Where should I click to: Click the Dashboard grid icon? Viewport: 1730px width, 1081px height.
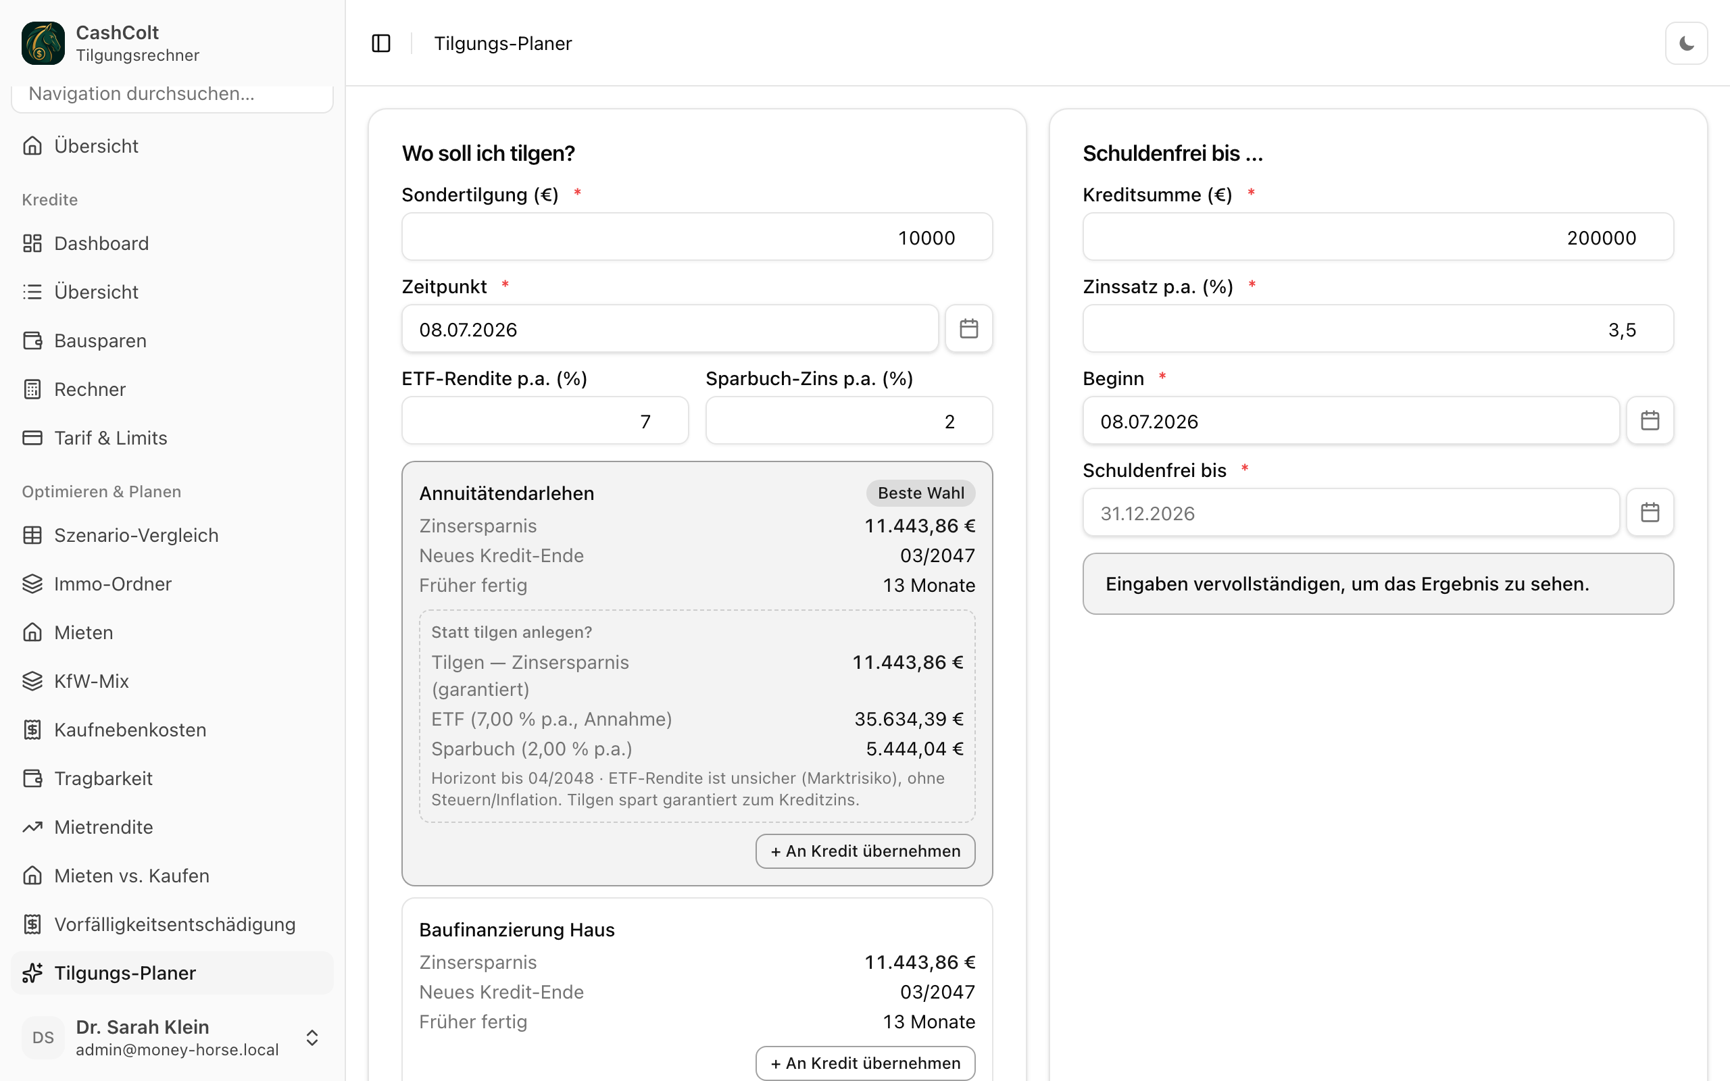(x=32, y=243)
